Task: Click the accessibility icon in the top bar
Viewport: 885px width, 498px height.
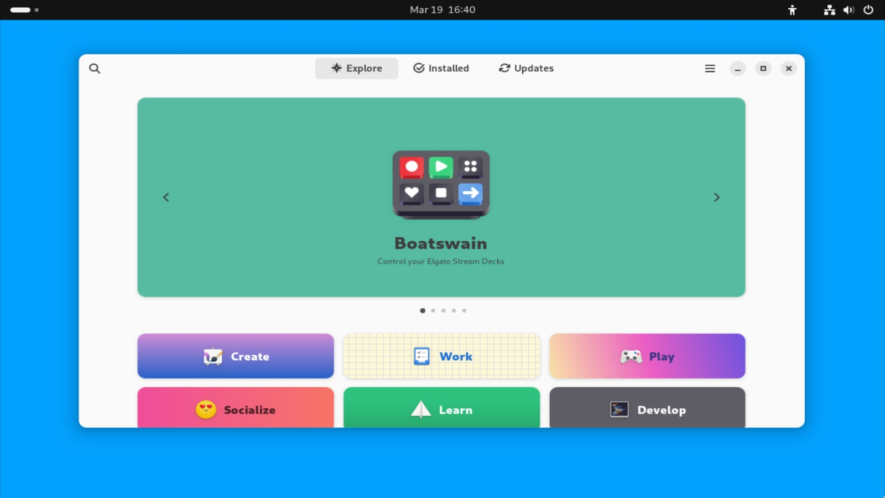Action: (x=791, y=9)
